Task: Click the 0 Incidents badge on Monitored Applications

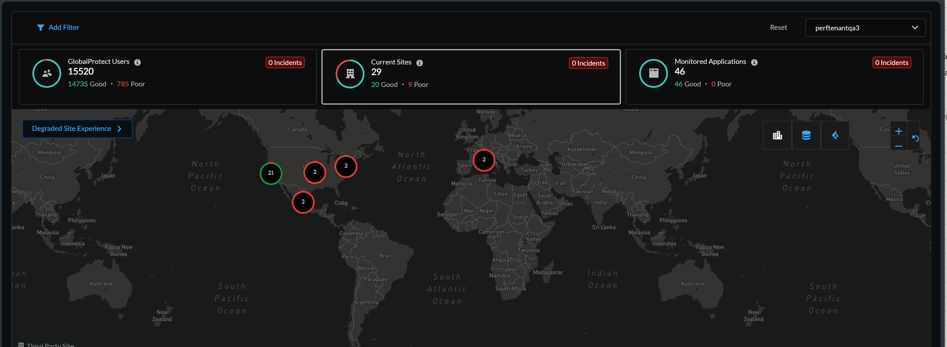Action: pos(891,62)
